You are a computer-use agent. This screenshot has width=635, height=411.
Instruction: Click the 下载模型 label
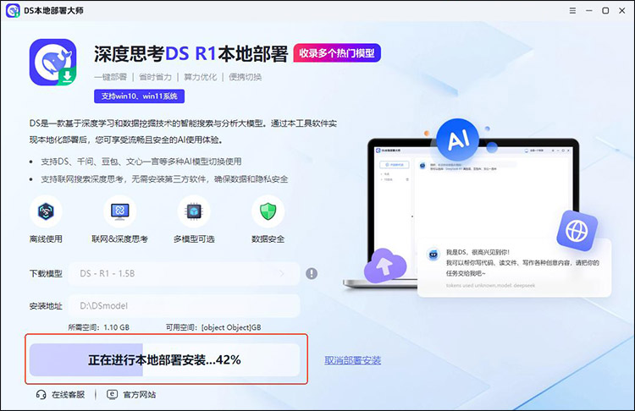point(46,274)
